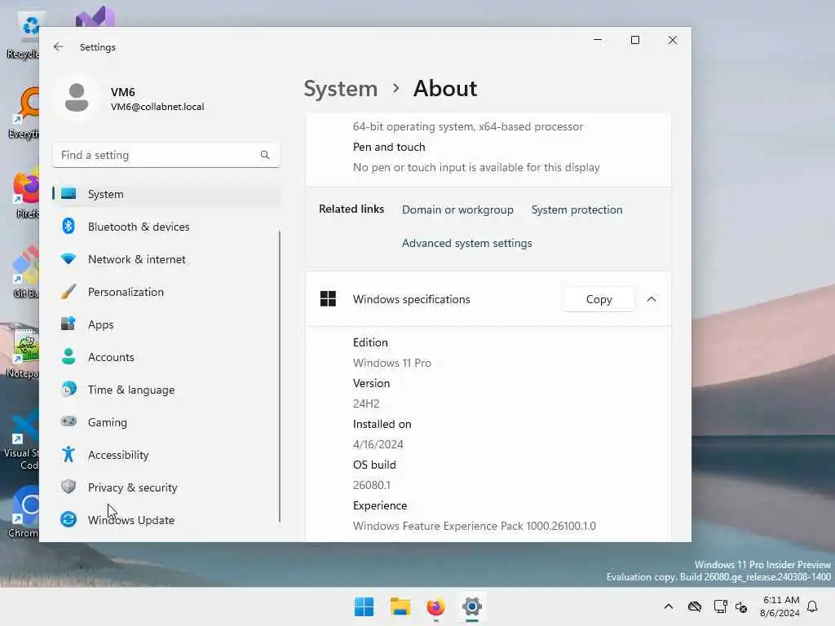Viewport: 835px width, 626px height.
Task: Click the Wi-Fi network icon in the sidebar
Action: (68, 259)
